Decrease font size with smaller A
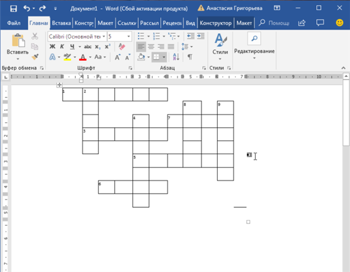This screenshot has height=272, width=350. (128, 57)
